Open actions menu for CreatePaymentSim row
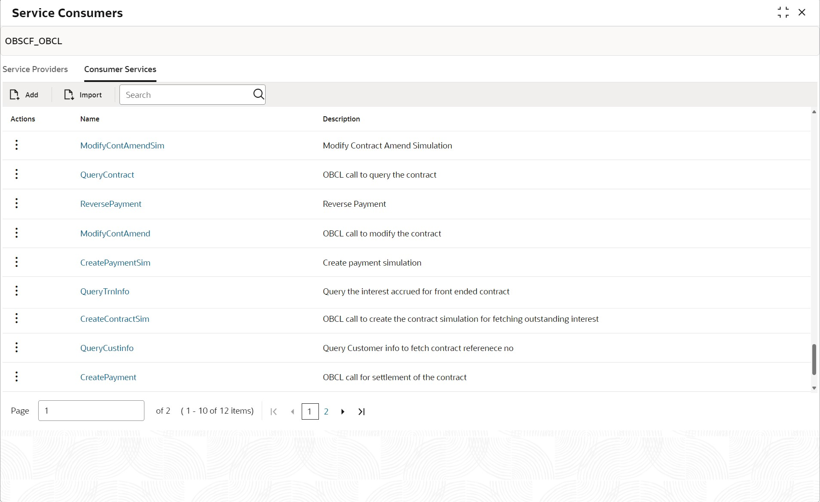The image size is (820, 502). 16,262
